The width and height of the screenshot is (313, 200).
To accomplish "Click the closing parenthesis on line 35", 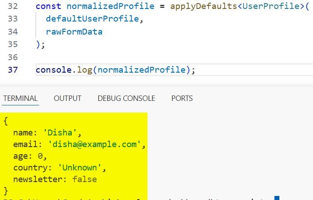I will click(x=38, y=44).
